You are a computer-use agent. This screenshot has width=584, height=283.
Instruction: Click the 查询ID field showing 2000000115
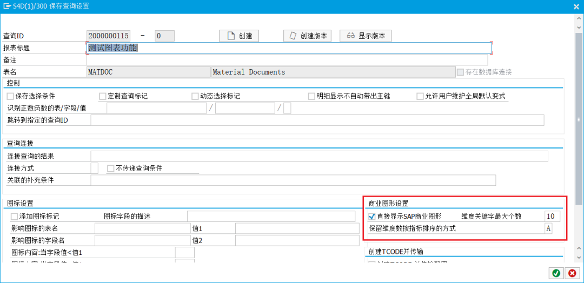108,36
